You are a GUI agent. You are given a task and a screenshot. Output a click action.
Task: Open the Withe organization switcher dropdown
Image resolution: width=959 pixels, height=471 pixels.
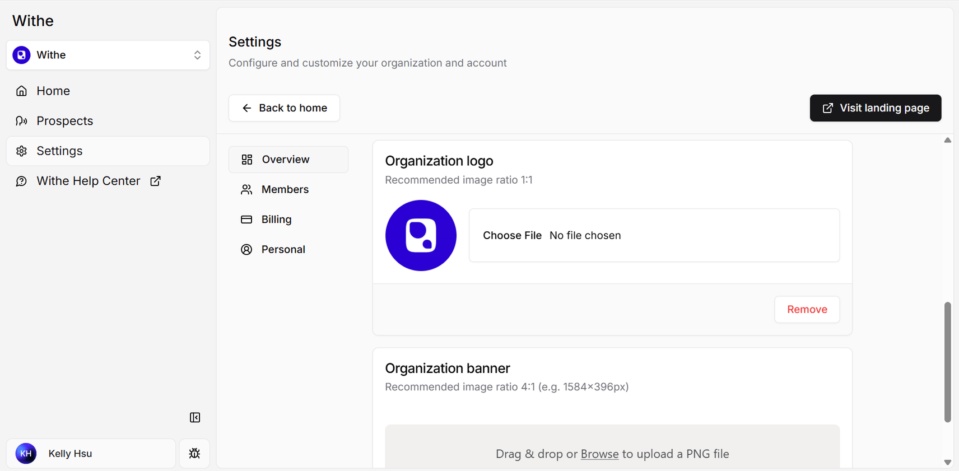108,55
